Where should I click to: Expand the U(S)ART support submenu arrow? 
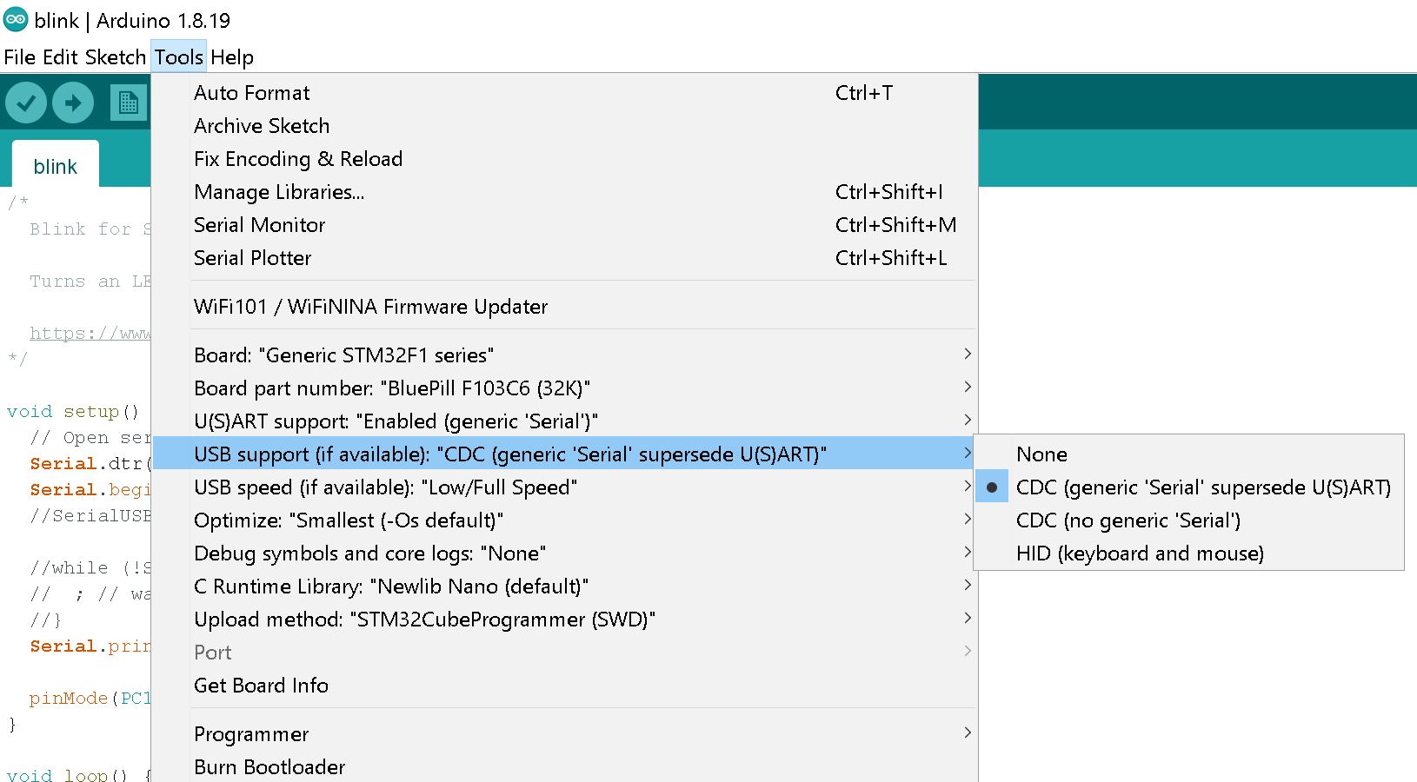(968, 420)
